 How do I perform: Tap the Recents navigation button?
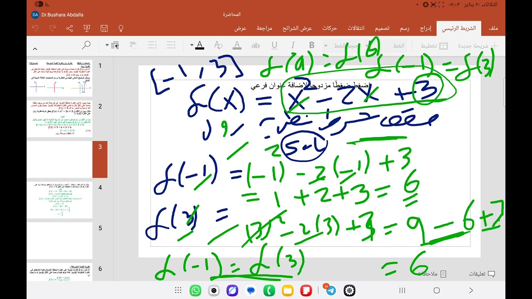coord(402,290)
